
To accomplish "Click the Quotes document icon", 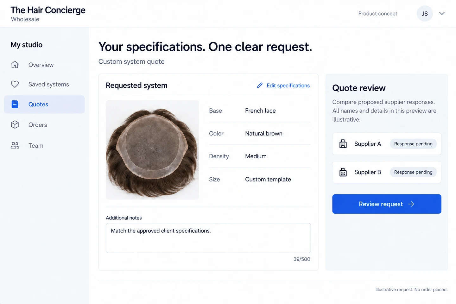I will 15,104.
